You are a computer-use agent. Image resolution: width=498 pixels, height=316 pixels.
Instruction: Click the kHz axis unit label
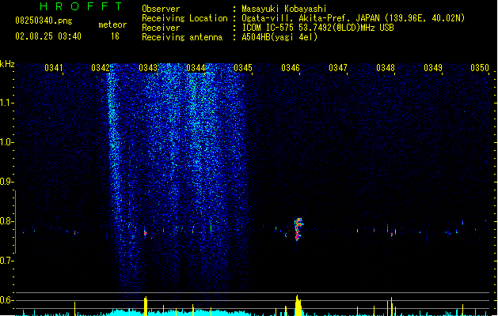click(x=7, y=64)
